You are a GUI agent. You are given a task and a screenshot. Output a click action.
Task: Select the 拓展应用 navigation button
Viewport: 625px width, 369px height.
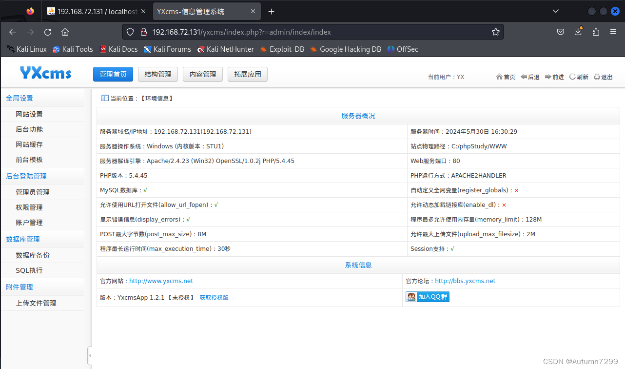coord(248,74)
